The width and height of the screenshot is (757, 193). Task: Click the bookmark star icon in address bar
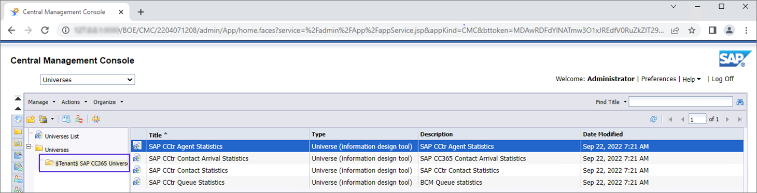point(691,31)
